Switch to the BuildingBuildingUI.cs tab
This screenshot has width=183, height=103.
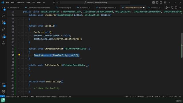106,8
